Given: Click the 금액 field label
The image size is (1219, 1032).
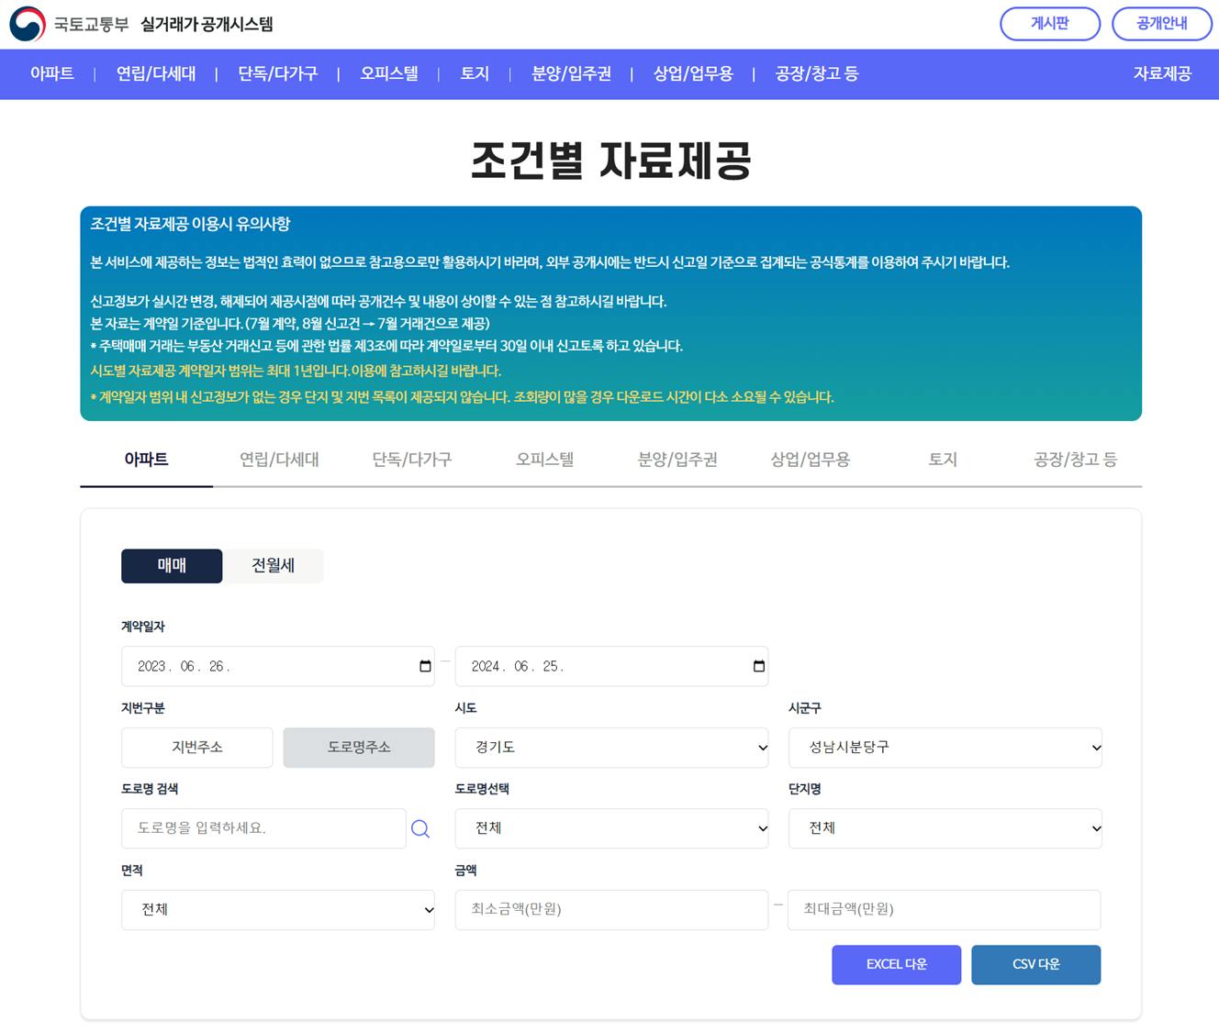Looking at the screenshot, I should coord(466,871).
